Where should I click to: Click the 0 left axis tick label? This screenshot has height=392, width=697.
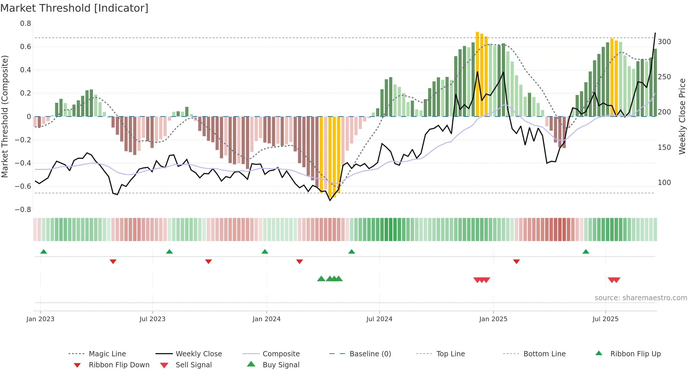tap(29, 117)
